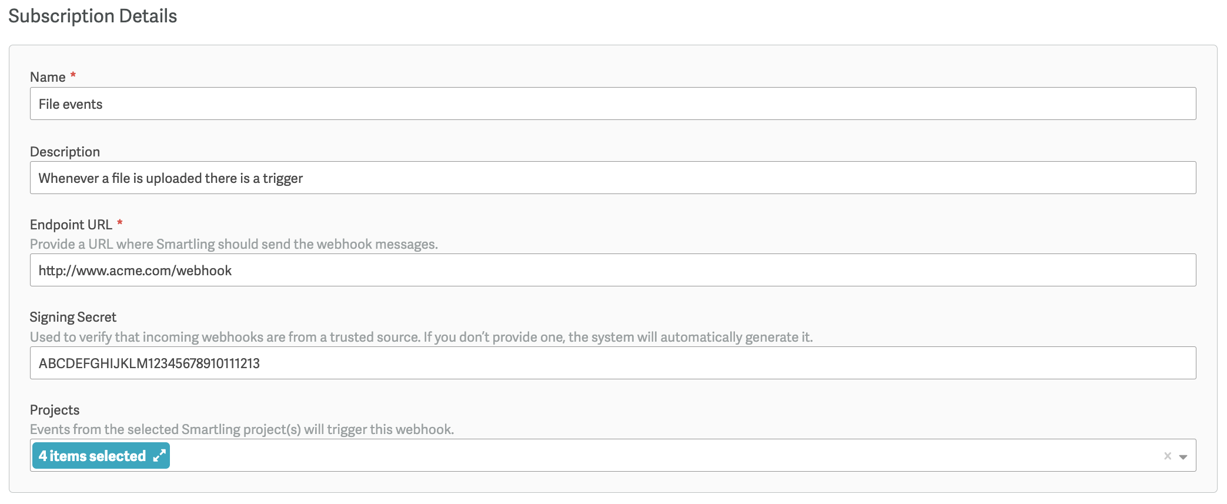
Task: Click the red asterisk beside Endpoint URL
Action: click(x=121, y=223)
